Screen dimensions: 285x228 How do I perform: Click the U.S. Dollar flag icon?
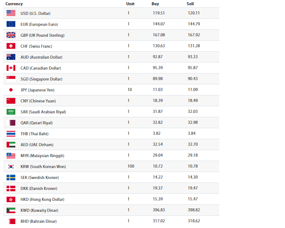(x=11, y=13)
